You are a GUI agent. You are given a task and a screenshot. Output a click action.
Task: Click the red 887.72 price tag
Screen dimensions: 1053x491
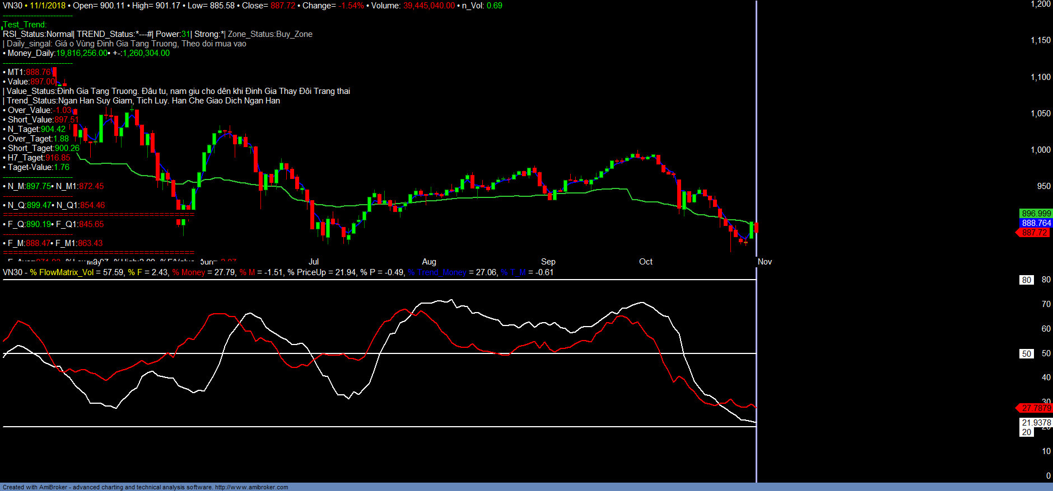tap(1034, 233)
